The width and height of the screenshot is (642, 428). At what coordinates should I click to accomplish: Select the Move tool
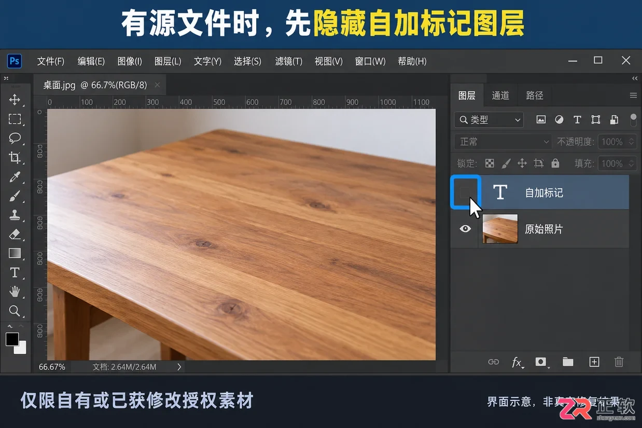point(15,100)
